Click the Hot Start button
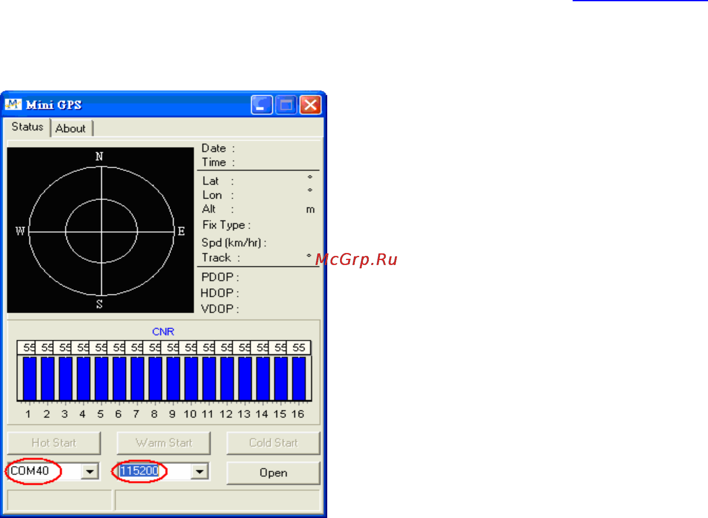This screenshot has height=518, width=708. [54, 443]
